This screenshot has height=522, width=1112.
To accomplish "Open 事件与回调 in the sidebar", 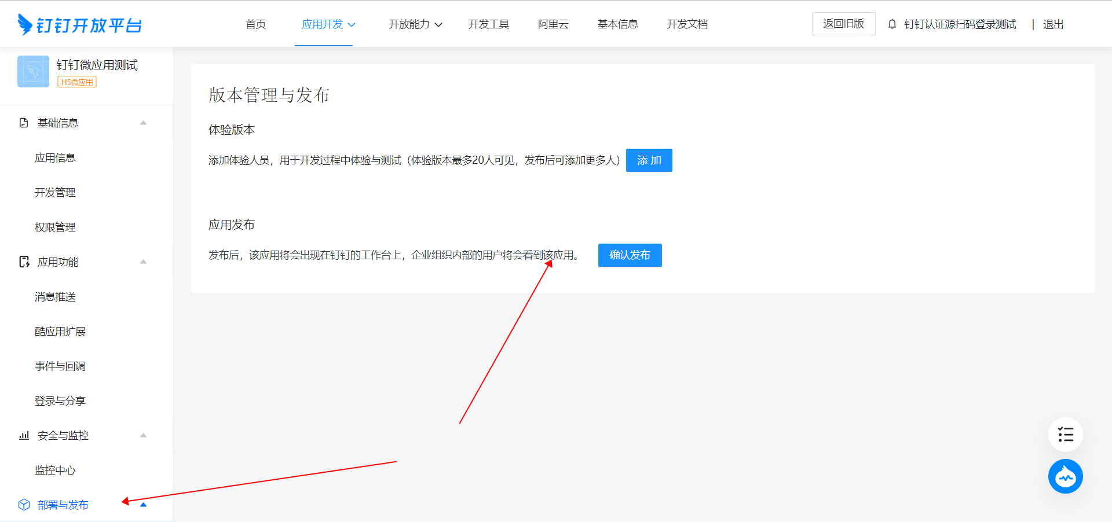I will coord(60,366).
